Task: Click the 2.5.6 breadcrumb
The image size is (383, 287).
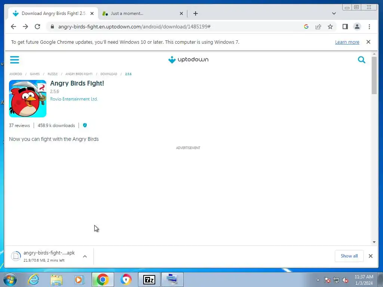Action: click(128, 74)
